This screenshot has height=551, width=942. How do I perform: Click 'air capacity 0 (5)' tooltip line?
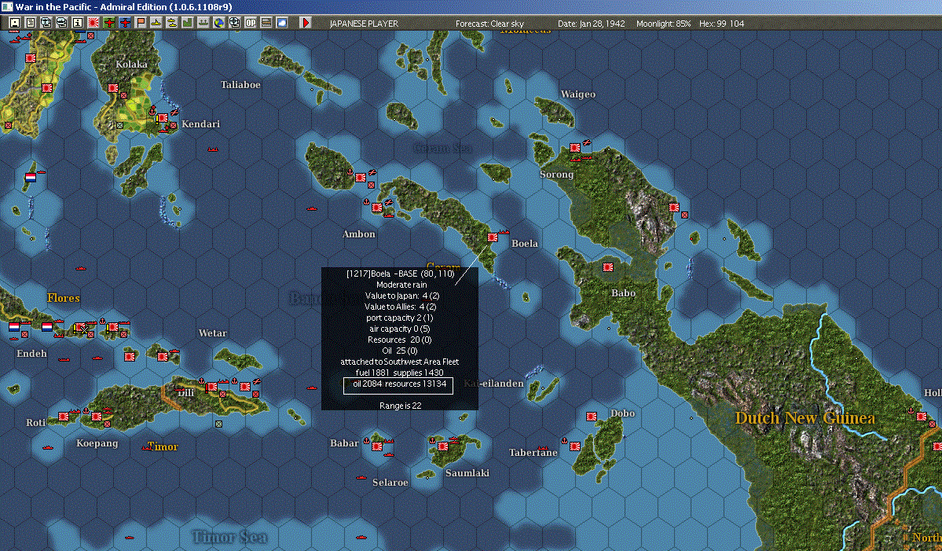tap(400, 329)
